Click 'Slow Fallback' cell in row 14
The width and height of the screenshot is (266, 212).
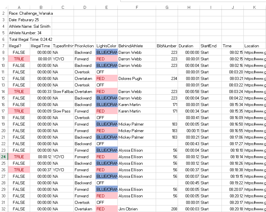click(63, 91)
